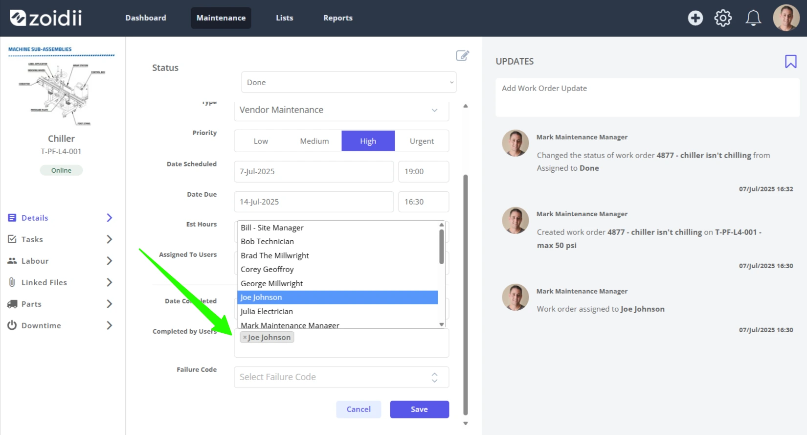Screen dimensions: 807x435
Task: Open the Select Failure Code dropdown
Action: click(x=341, y=377)
